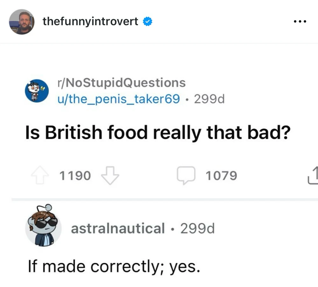Open the thefunnyintrovert username

point(90,22)
